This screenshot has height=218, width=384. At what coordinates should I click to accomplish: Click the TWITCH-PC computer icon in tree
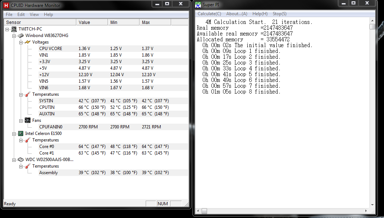coord(14,29)
